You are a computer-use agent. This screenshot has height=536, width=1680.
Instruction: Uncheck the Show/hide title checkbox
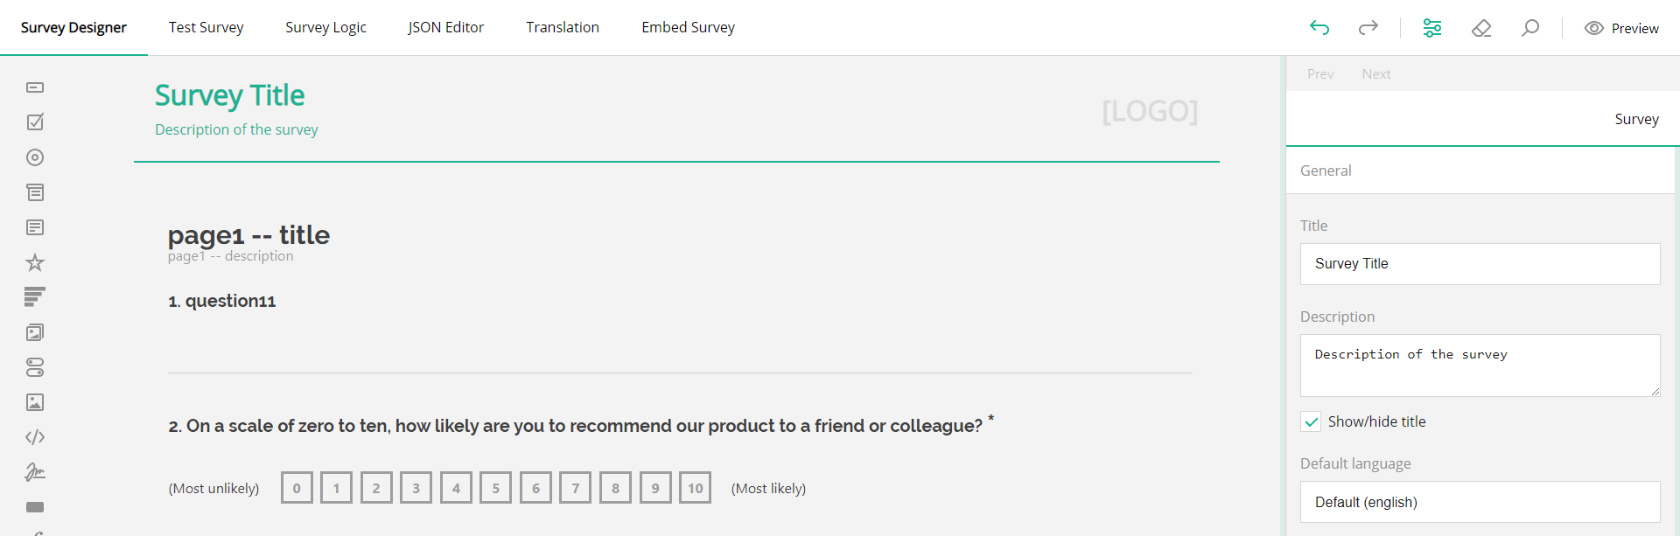pos(1311,421)
